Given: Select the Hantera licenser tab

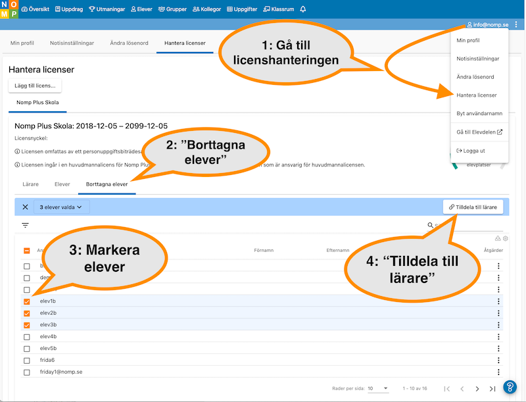Looking at the screenshot, I should [x=185, y=43].
